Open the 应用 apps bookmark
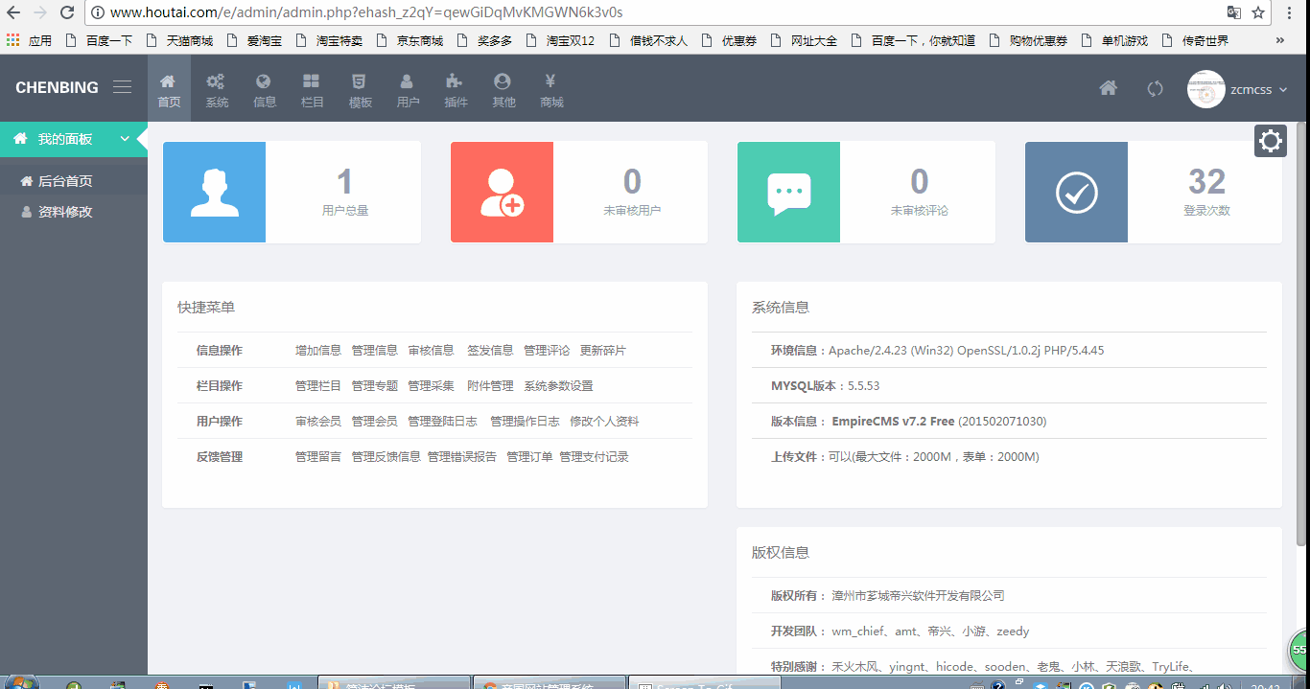Image resolution: width=1310 pixels, height=689 pixels. click(x=30, y=40)
